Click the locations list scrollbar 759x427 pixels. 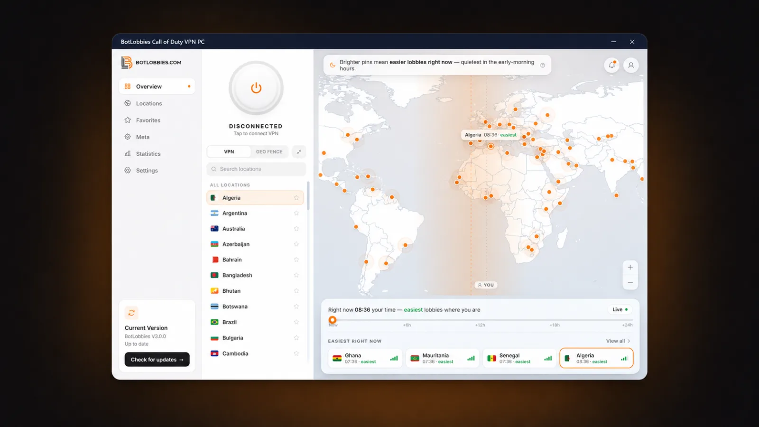click(x=308, y=195)
